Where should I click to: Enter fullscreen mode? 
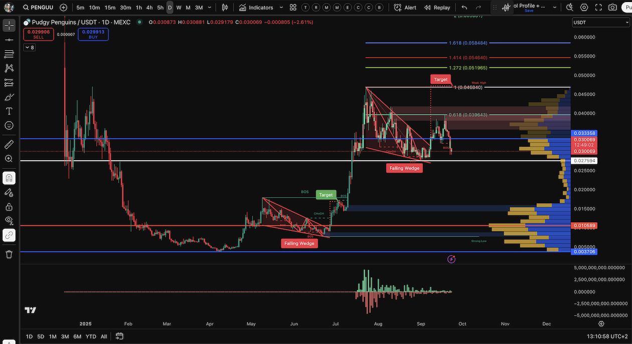(598, 8)
